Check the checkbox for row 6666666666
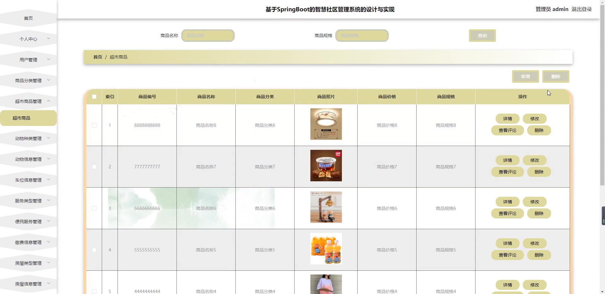605x294 pixels. pyautogui.click(x=94, y=208)
